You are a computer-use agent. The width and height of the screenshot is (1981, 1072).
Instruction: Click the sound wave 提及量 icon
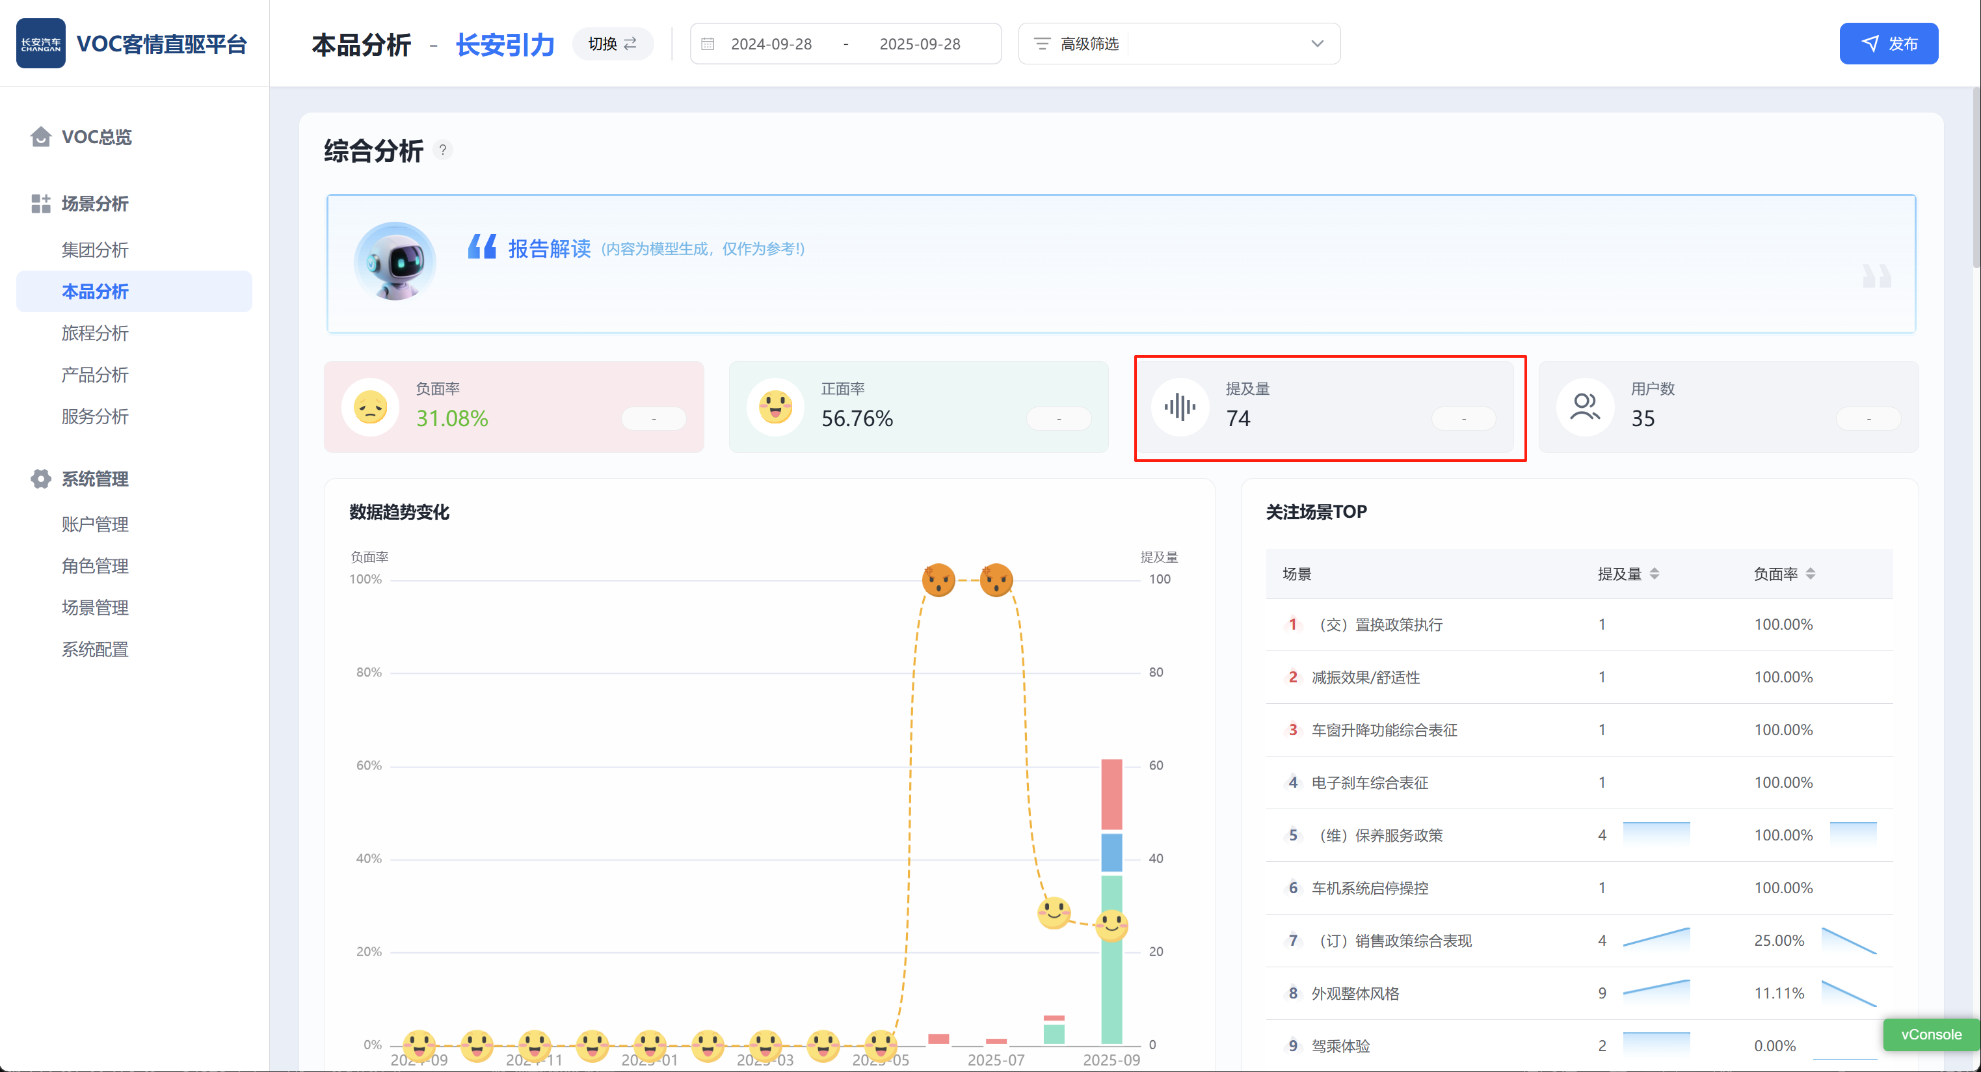(1180, 407)
